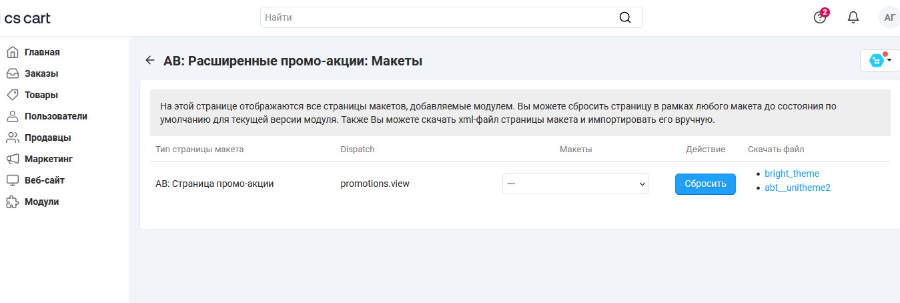Click the Скачать файл column header
The image size is (900, 303).
(x=776, y=149)
